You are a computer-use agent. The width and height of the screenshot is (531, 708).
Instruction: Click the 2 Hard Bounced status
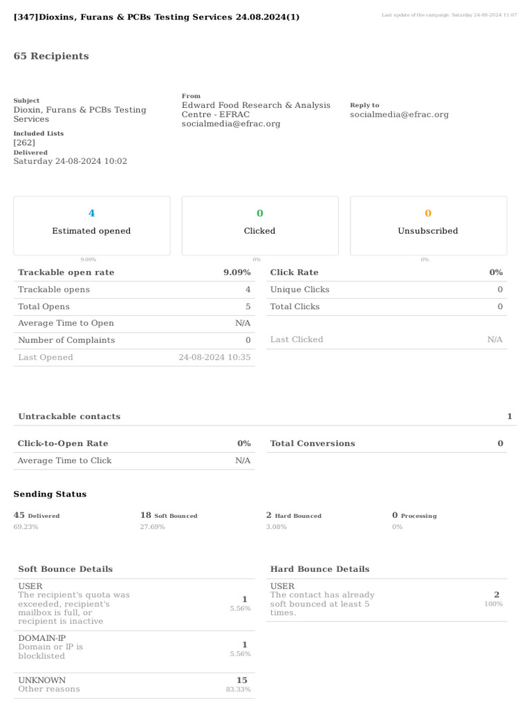pos(293,520)
